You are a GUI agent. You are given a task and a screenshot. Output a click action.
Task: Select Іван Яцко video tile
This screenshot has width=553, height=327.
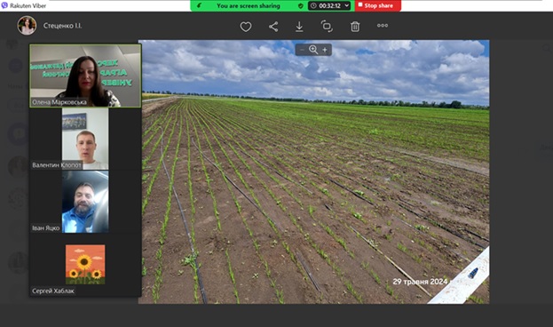pos(85,202)
